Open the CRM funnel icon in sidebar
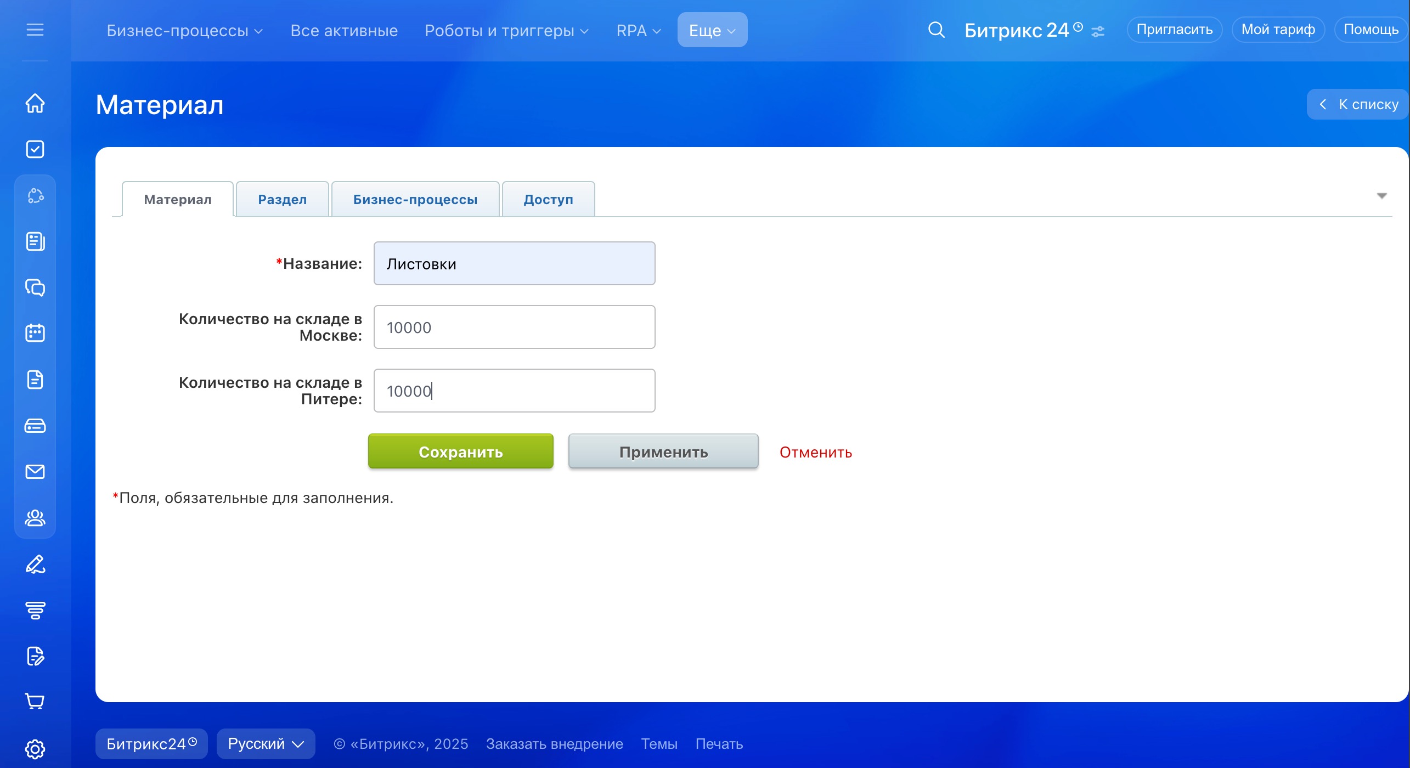 (x=35, y=610)
